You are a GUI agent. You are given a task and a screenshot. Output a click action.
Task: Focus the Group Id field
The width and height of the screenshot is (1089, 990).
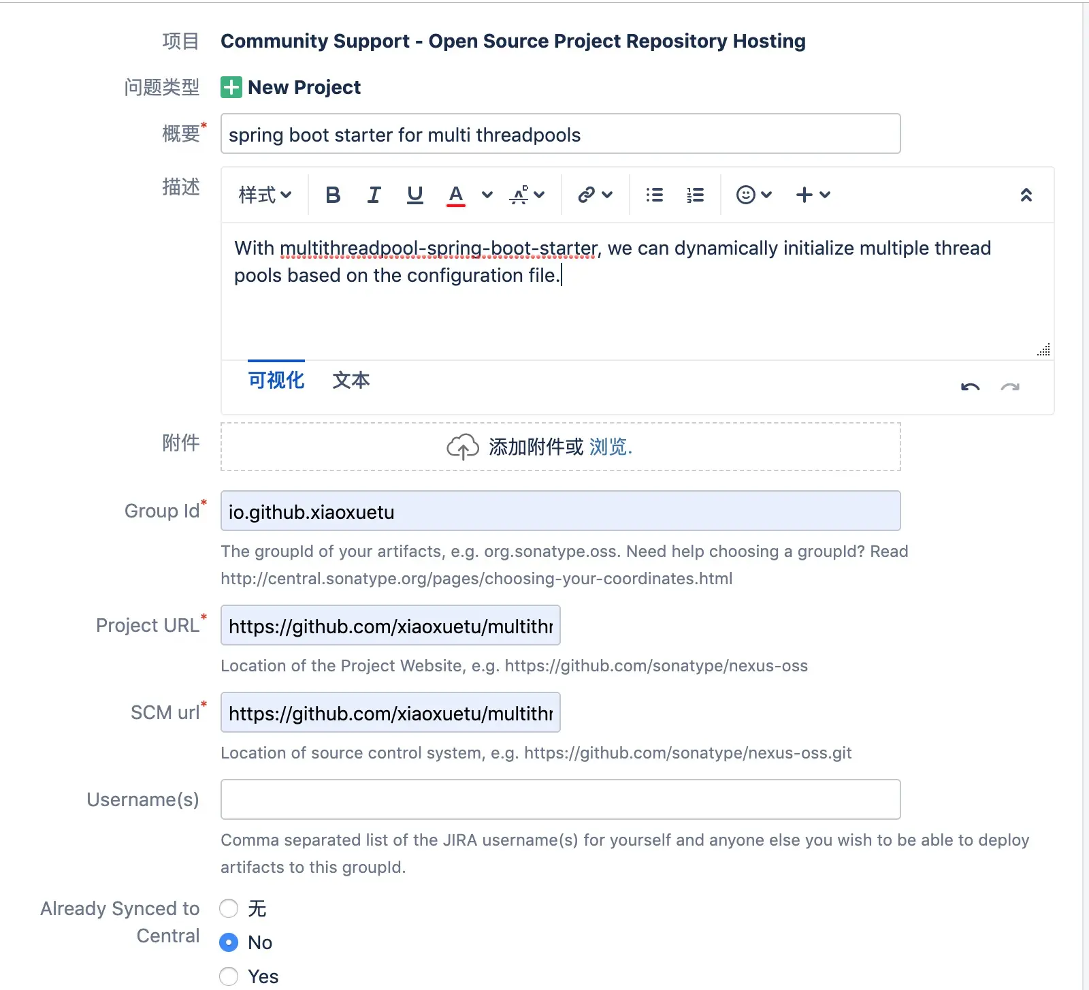point(560,511)
